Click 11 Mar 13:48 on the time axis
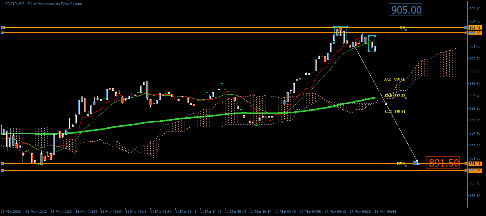The image size is (486, 216). pyautogui.click(x=186, y=212)
